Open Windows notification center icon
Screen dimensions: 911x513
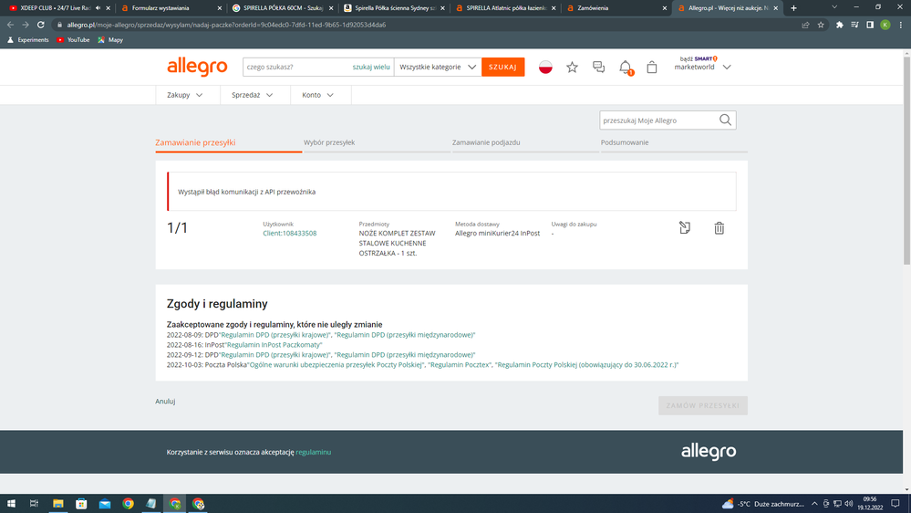click(895, 504)
